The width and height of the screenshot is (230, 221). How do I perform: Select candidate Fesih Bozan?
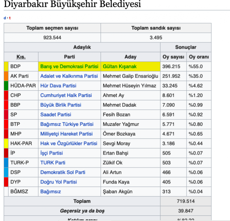pos(116,114)
